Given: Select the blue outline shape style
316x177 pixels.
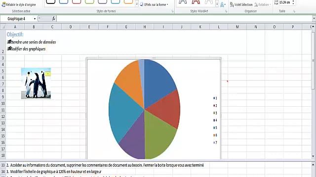Looking at the screenshot, I should click(x=64, y=1).
